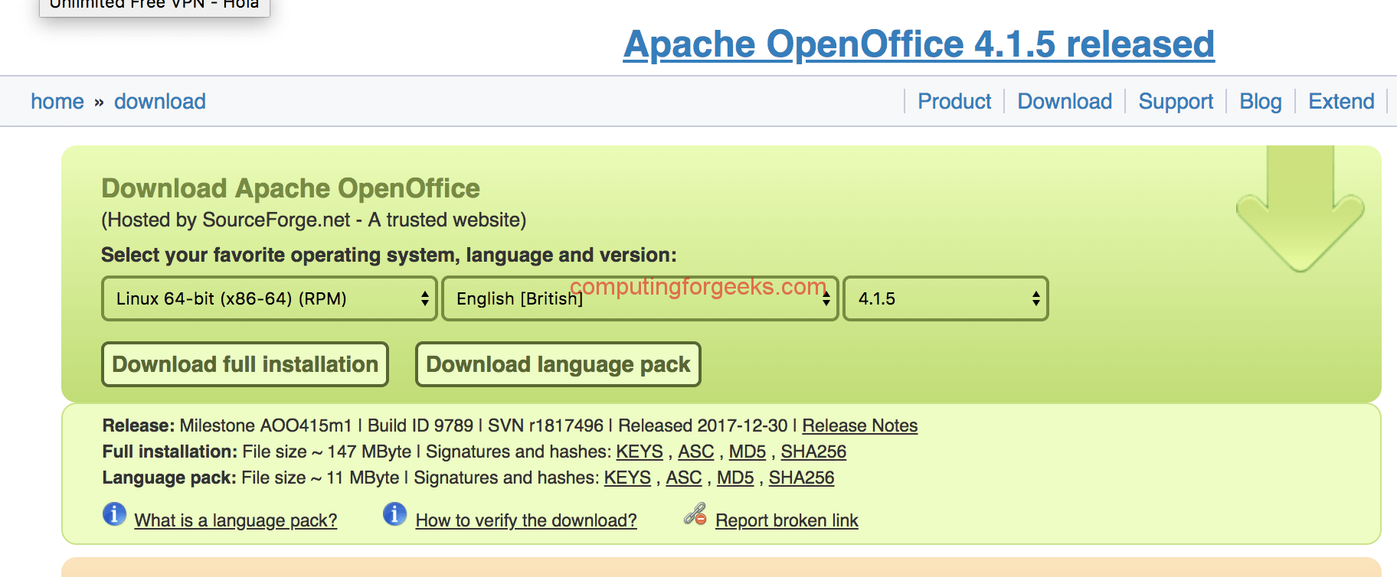The image size is (1397, 577).
Task: Click Download in the top navigation
Action: [1065, 101]
